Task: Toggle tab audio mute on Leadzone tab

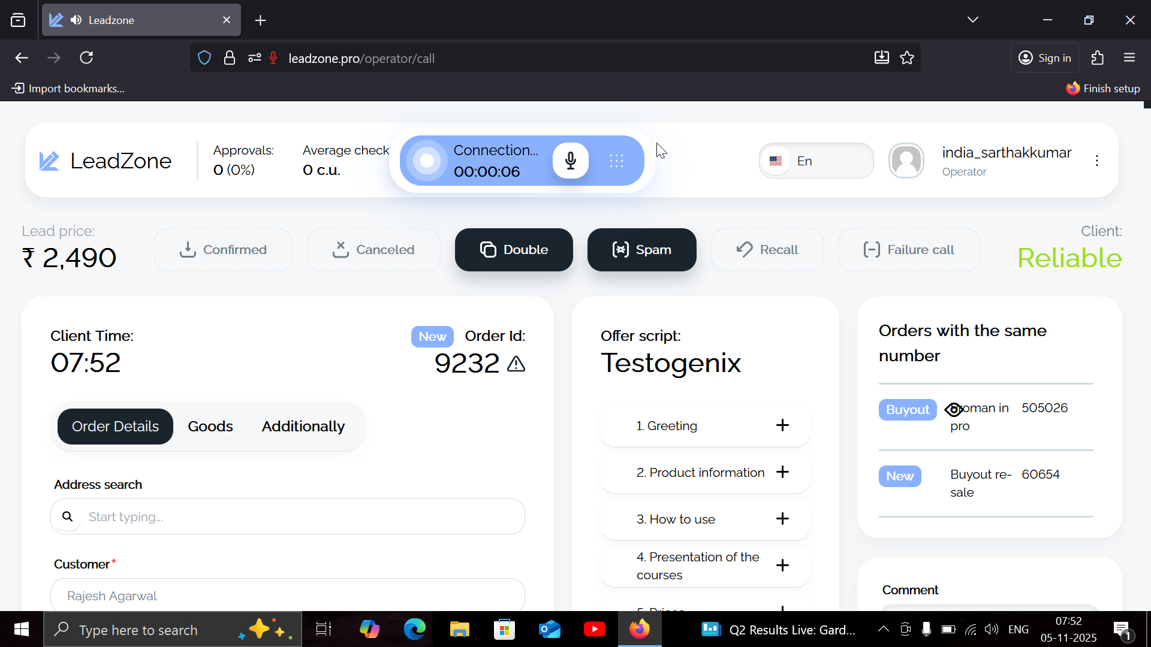Action: (x=76, y=20)
